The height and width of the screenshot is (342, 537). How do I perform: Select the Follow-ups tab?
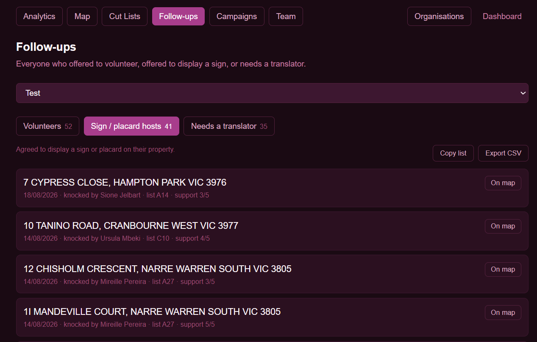(x=178, y=17)
